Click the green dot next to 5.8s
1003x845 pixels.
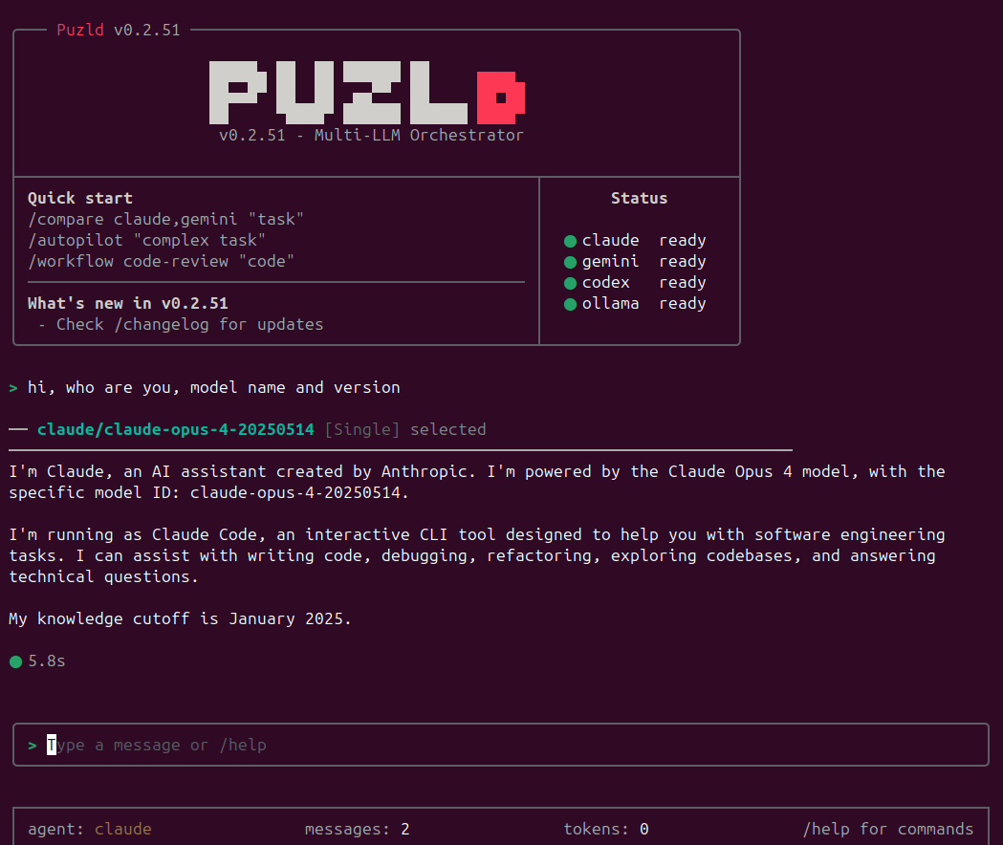pos(16,661)
